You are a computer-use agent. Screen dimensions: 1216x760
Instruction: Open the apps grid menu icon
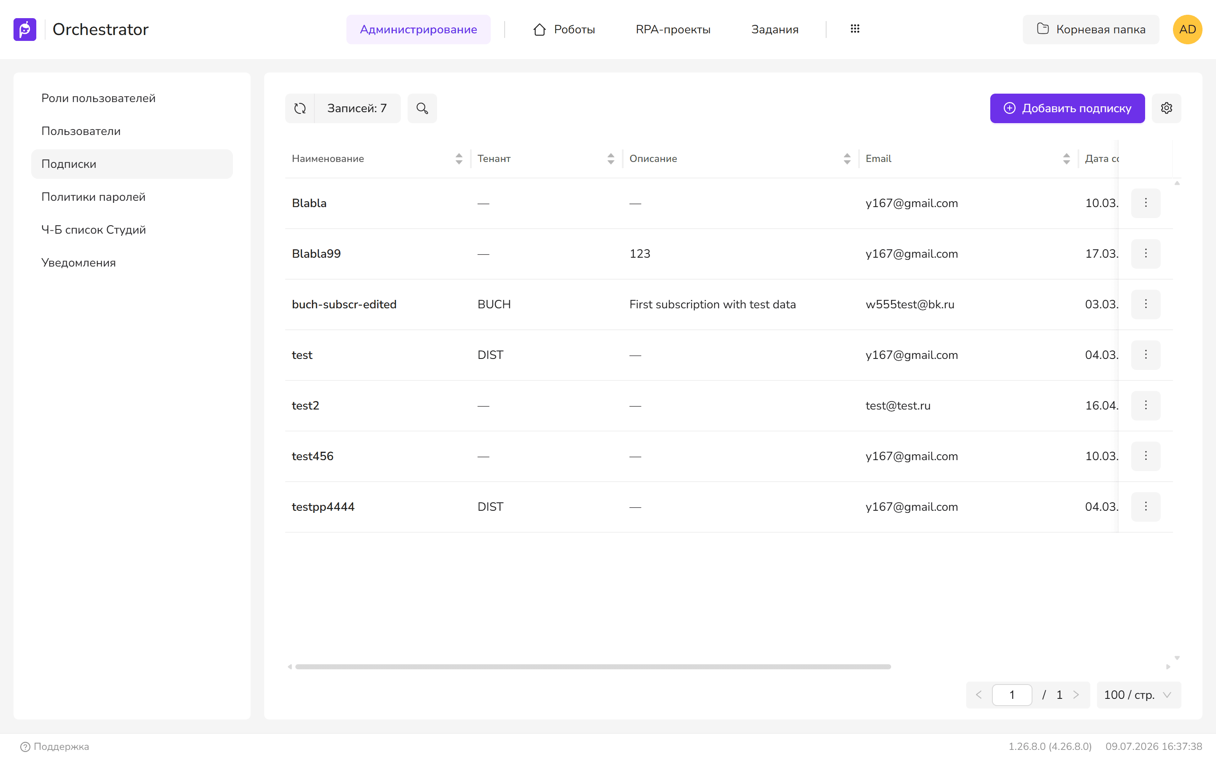(x=854, y=29)
